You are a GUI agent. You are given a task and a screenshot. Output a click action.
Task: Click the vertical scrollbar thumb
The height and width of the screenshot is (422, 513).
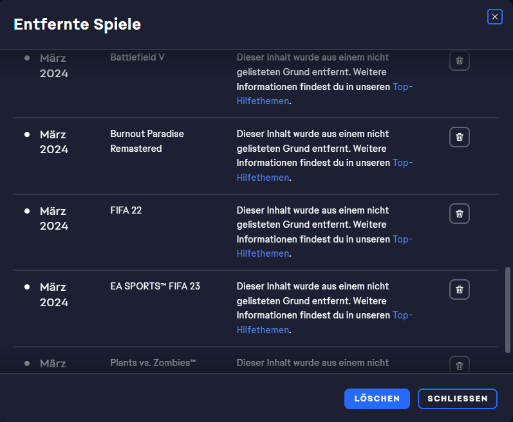pos(508,309)
